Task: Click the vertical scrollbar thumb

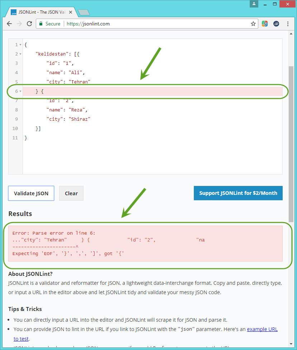Action: tap(291, 144)
